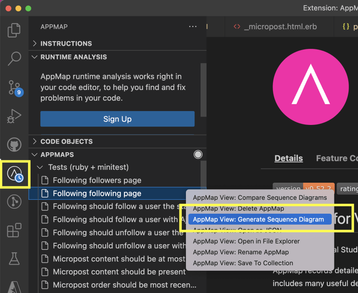Open the Azure view at the bottom of the activity bar

point(15,287)
